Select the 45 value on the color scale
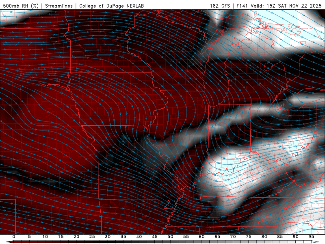 pos(155,237)
